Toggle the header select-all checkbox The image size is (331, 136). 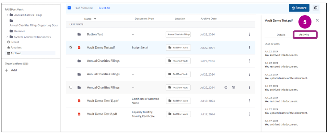pos(69,8)
